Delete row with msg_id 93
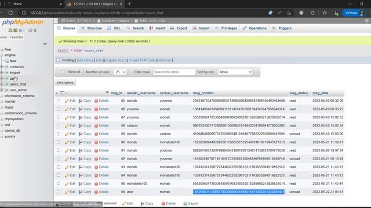This screenshot has height=208, width=371. point(101,167)
